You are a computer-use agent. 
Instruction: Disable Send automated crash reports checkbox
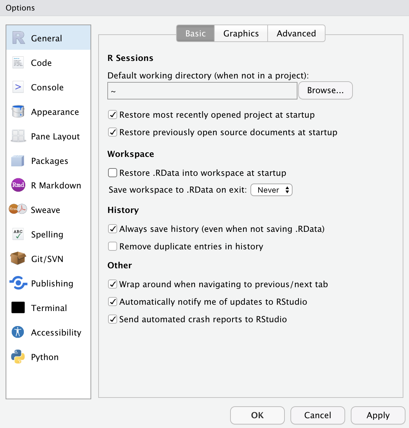pyautogui.click(x=113, y=319)
